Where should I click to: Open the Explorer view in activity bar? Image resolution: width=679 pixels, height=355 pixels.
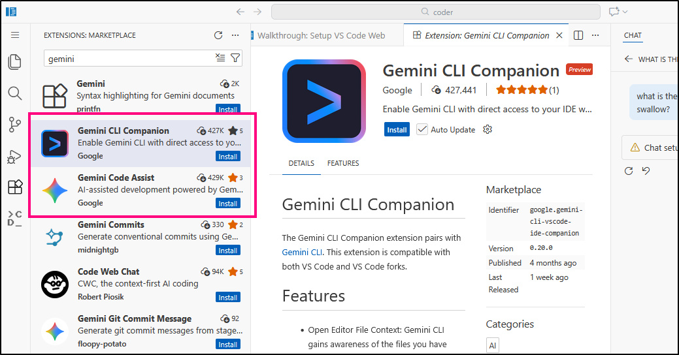tap(14, 62)
